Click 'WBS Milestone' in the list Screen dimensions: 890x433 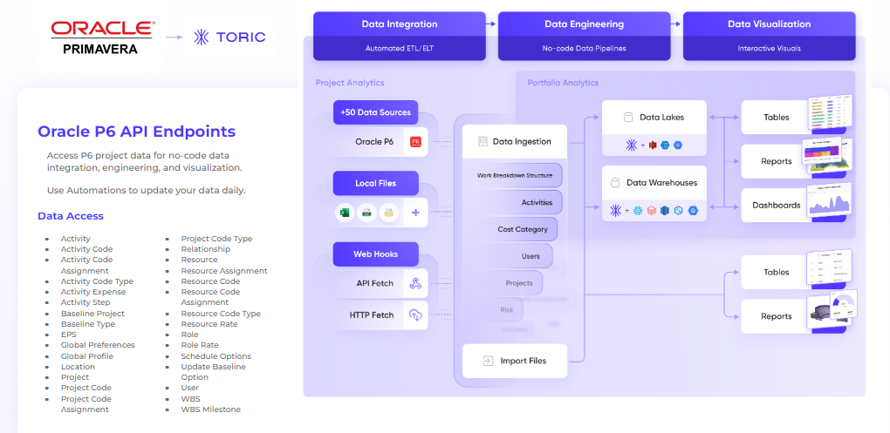(x=210, y=409)
